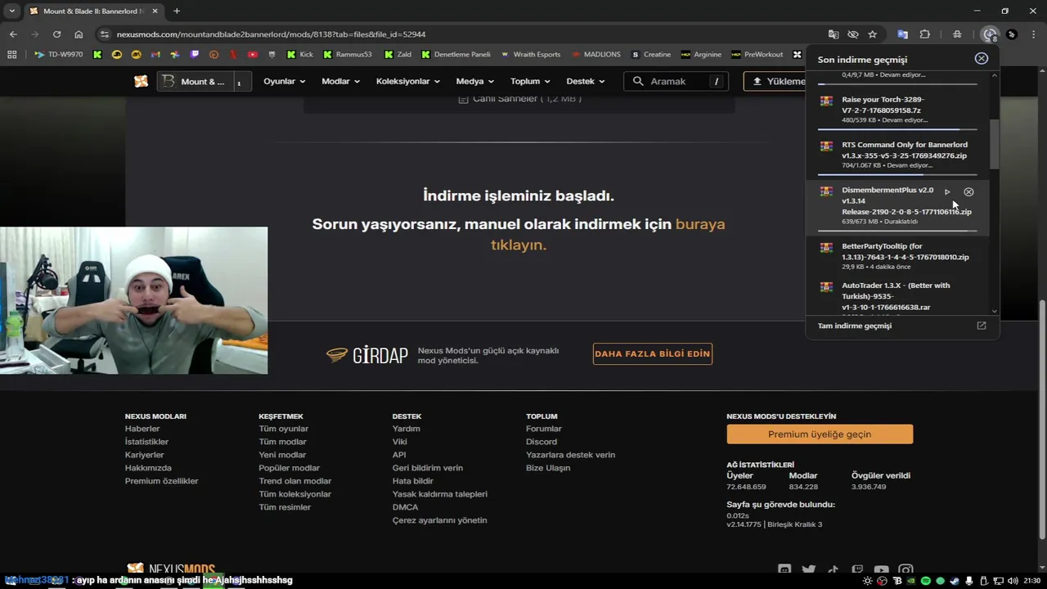Image resolution: width=1047 pixels, height=589 pixels.
Task: Click the translate page icon in address bar
Action: (834, 34)
